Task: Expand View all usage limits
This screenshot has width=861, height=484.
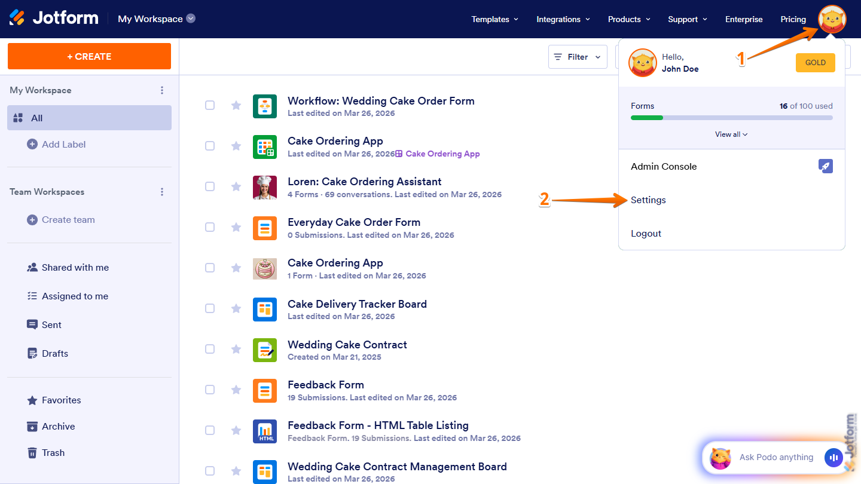Action: [731, 134]
